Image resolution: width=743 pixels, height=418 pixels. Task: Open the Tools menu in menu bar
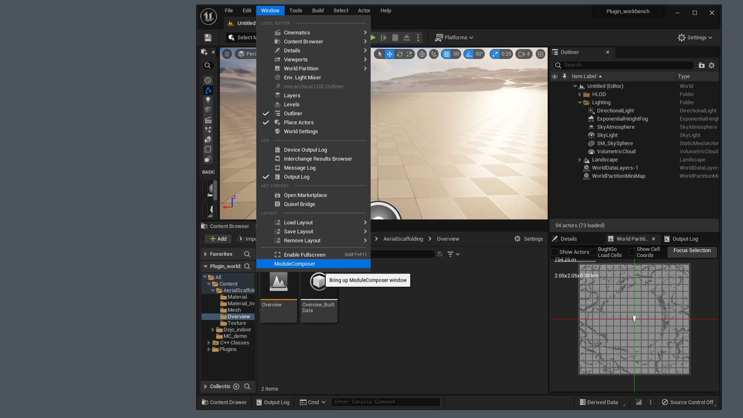click(x=296, y=10)
